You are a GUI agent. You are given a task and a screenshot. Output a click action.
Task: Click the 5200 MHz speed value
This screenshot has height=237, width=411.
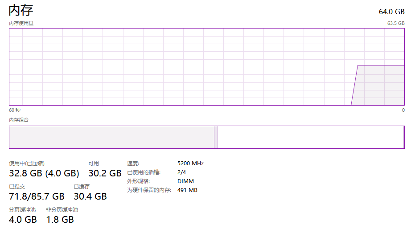(x=190, y=163)
